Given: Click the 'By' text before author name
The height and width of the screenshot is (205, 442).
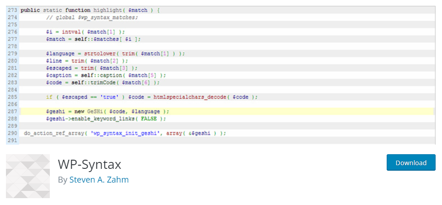Looking at the screenshot, I should (x=63, y=180).
